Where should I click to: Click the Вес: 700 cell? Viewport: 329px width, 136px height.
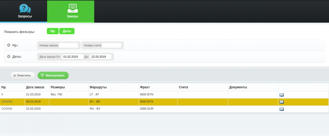point(69,95)
